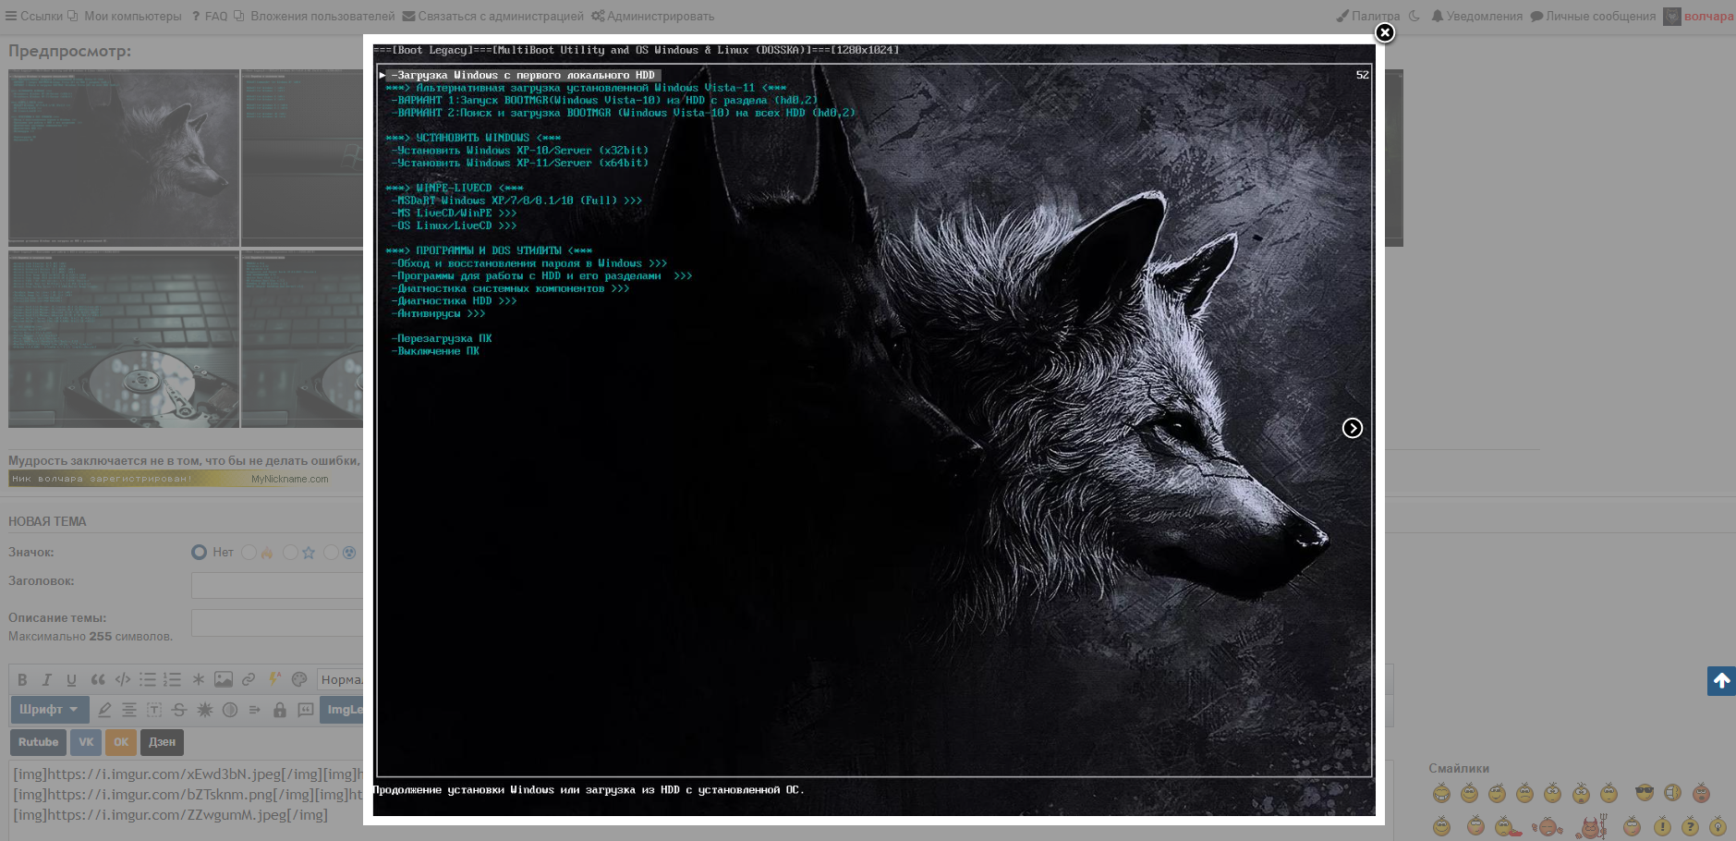Select the fire topic icon radio button

coord(249,553)
